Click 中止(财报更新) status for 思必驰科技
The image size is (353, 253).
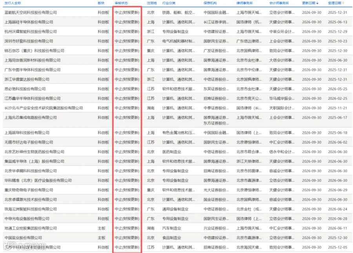click(127, 89)
